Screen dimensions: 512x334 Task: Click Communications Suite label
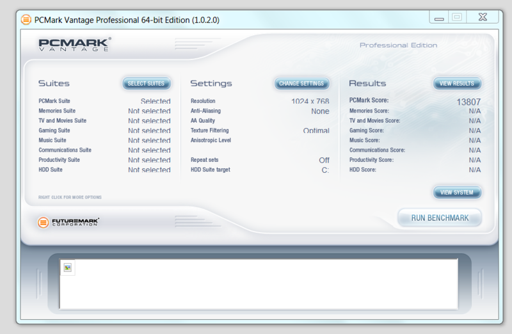(x=65, y=150)
